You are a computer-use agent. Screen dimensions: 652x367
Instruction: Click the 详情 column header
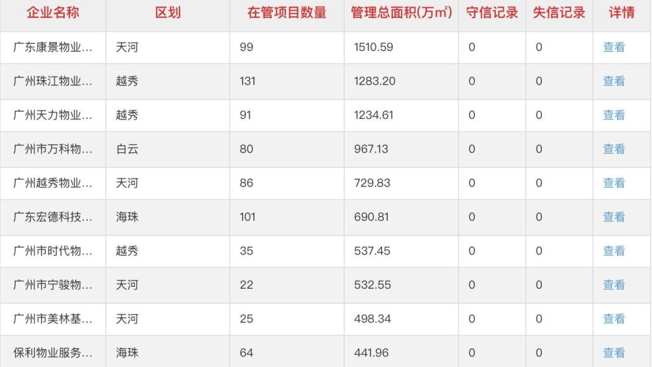pyautogui.click(x=621, y=13)
